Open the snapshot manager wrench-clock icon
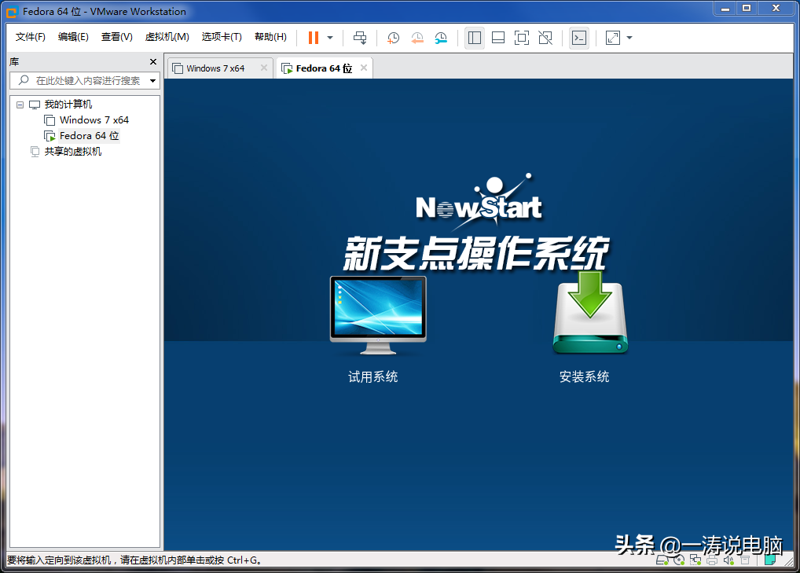Screen dimensions: 800x573 pyautogui.click(x=441, y=38)
